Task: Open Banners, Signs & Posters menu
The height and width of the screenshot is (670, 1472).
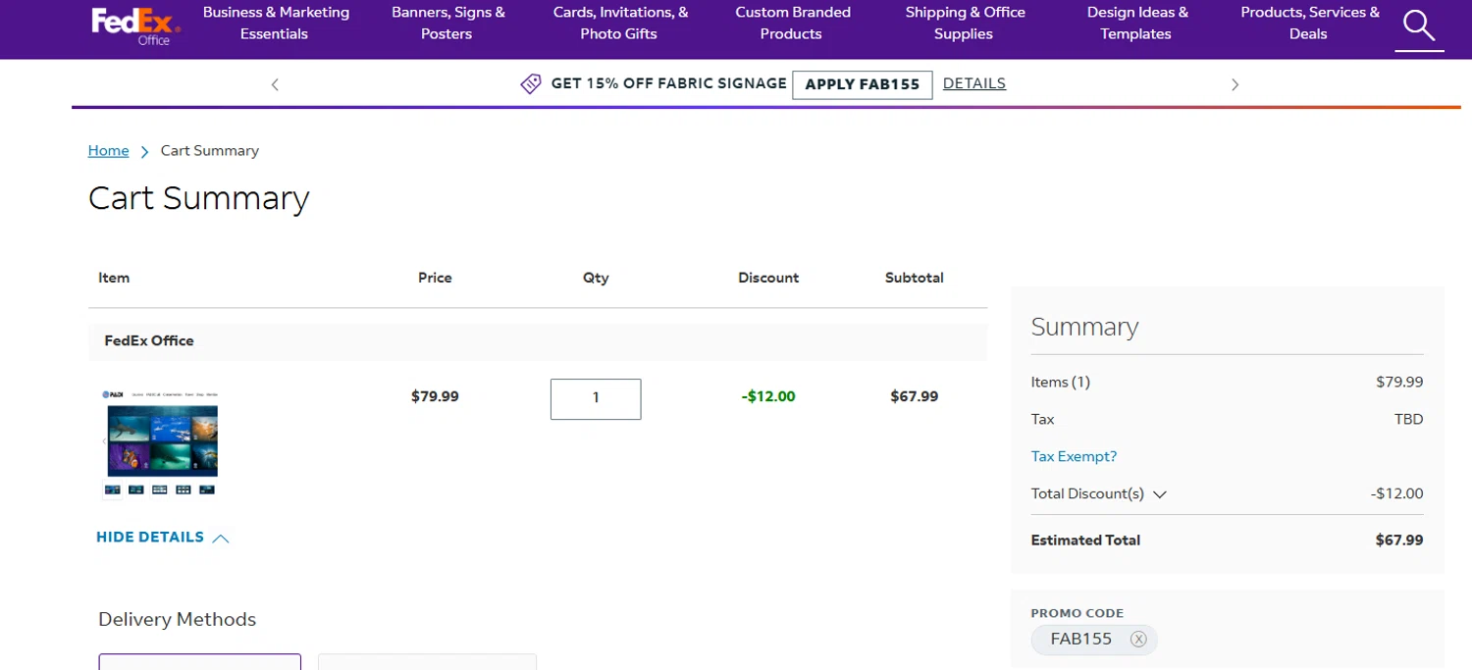Action: pyautogui.click(x=447, y=24)
